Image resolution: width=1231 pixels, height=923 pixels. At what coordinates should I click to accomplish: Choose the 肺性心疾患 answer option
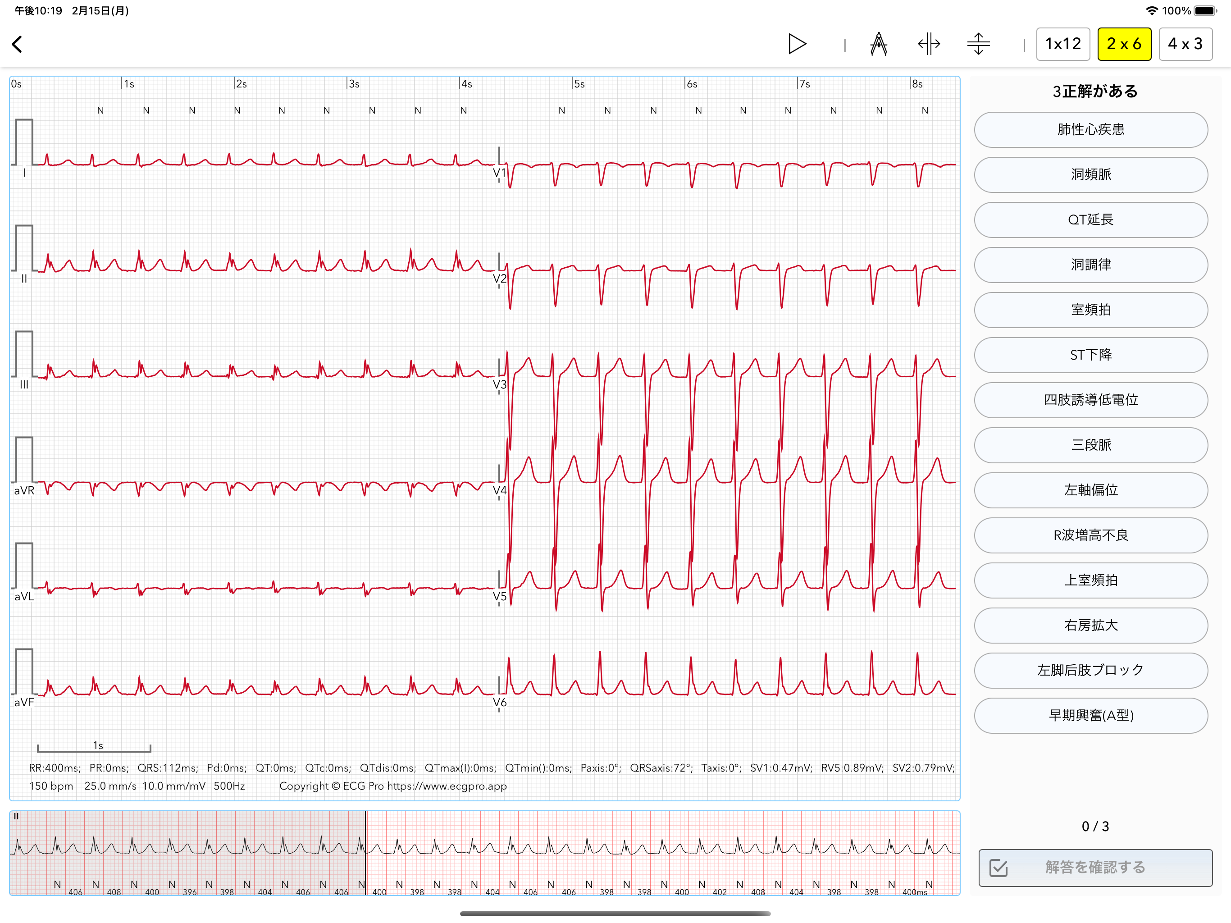pos(1090,130)
